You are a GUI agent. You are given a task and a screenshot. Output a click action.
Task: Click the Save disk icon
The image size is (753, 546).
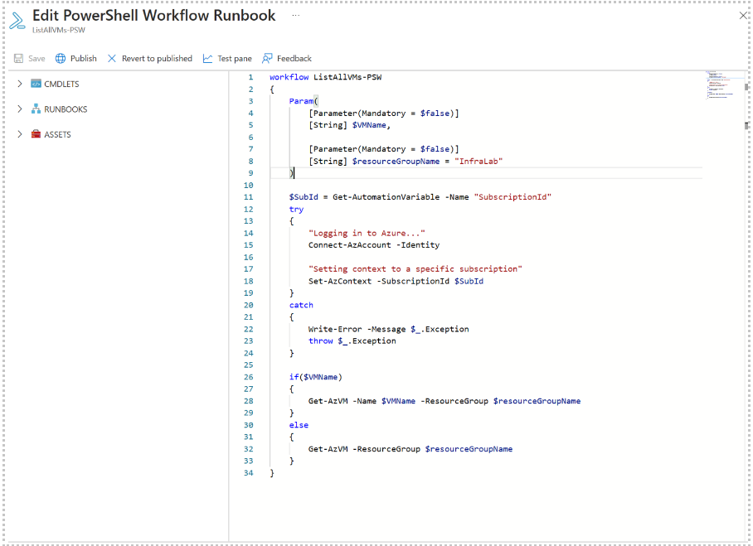pos(17,58)
